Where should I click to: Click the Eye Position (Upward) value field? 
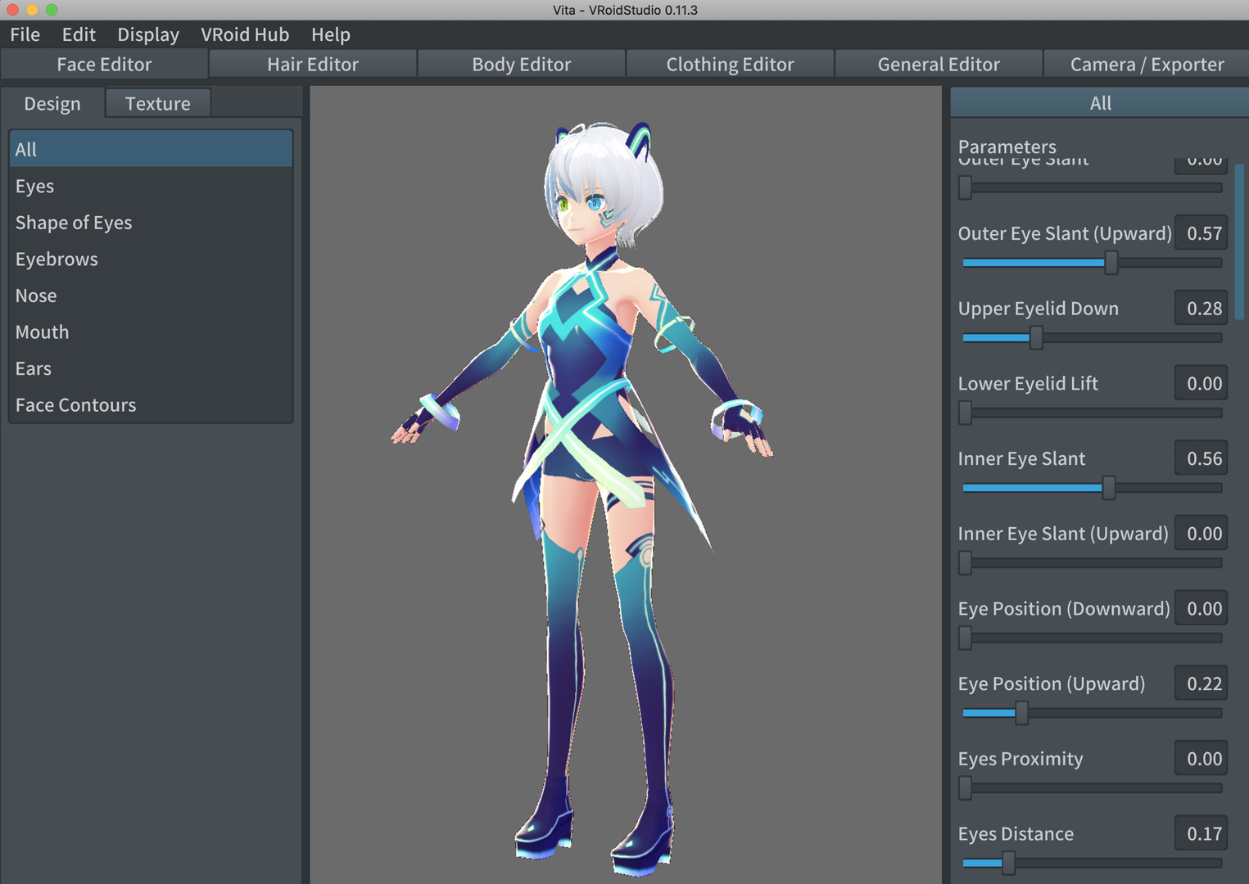point(1201,683)
